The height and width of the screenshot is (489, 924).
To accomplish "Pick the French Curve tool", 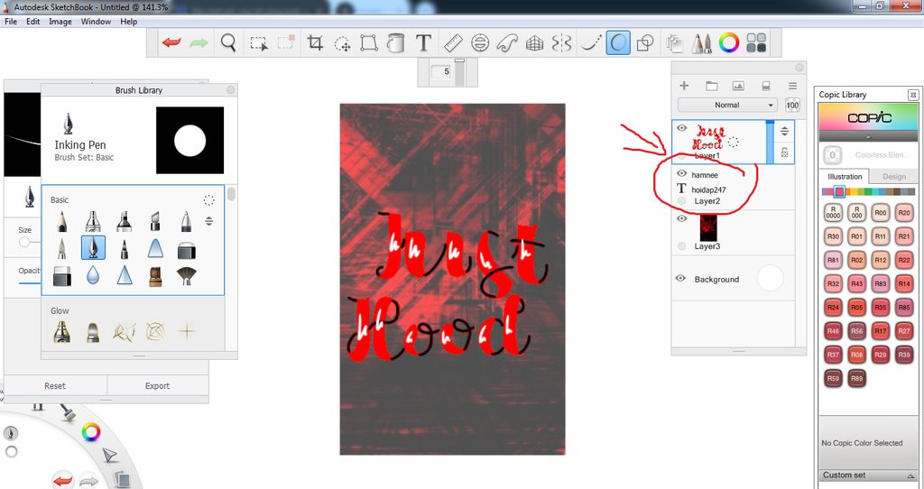I will click(x=507, y=43).
